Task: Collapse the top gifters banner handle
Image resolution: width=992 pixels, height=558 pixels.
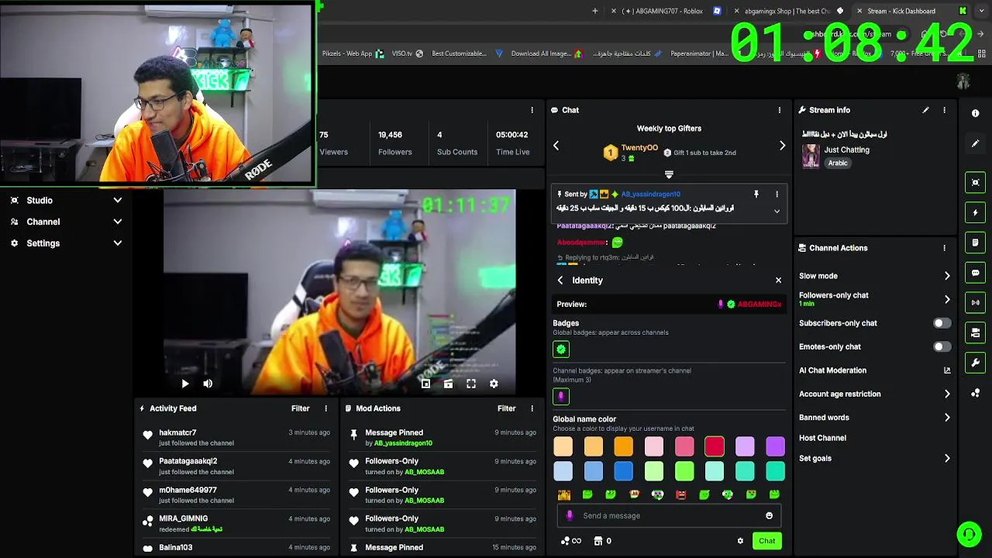Action: click(x=669, y=174)
